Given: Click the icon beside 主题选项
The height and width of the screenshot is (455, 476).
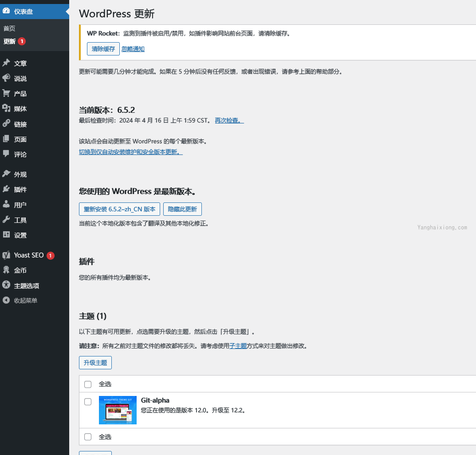Looking at the screenshot, I should point(6,285).
